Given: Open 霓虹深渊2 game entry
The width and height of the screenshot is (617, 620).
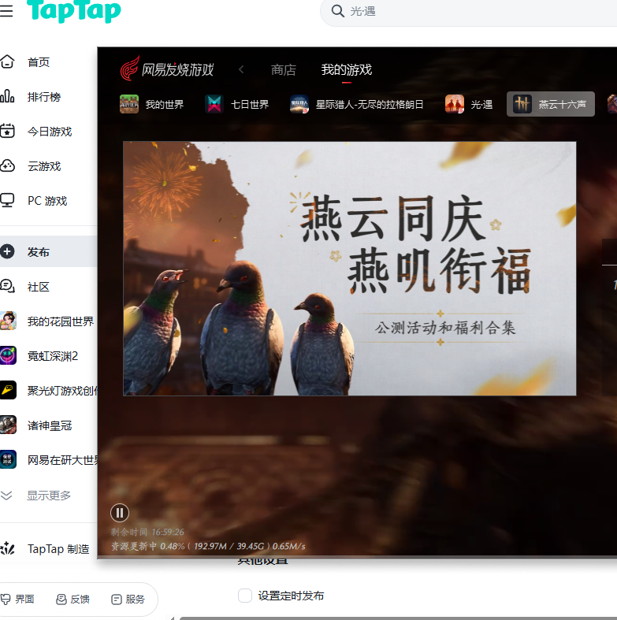Looking at the screenshot, I should pyautogui.click(x=53, y=356).
